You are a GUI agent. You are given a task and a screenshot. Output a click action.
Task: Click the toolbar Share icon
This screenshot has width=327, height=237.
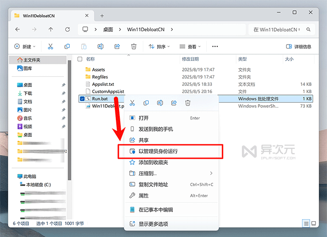[x=117, y=47]
